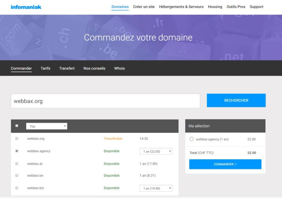Click the 1 an (17.80) price for webbax.at

[x=148, y=164]
